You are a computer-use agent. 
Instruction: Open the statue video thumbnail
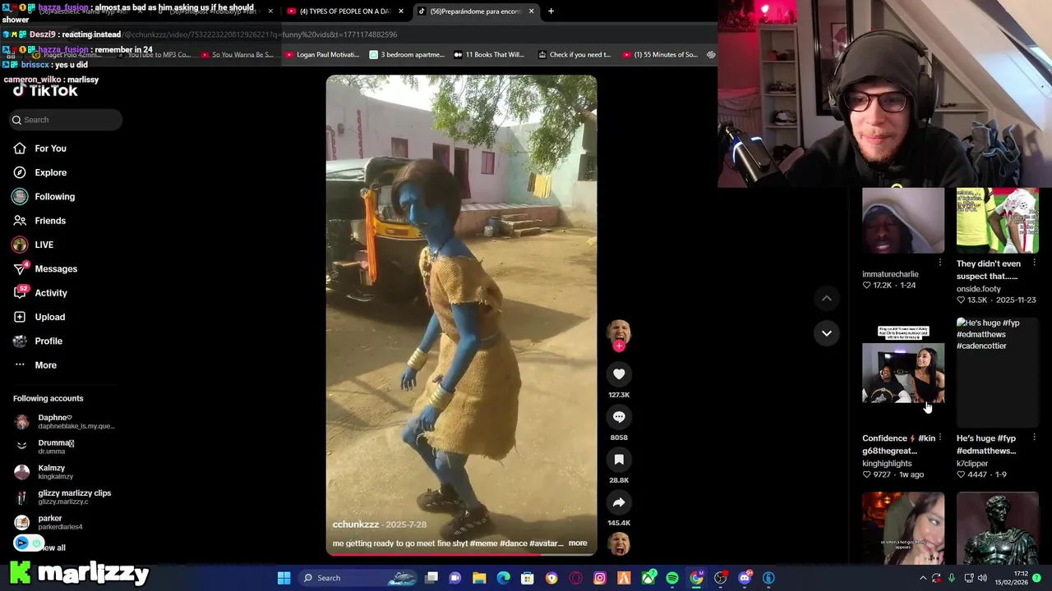click(998, 529)
